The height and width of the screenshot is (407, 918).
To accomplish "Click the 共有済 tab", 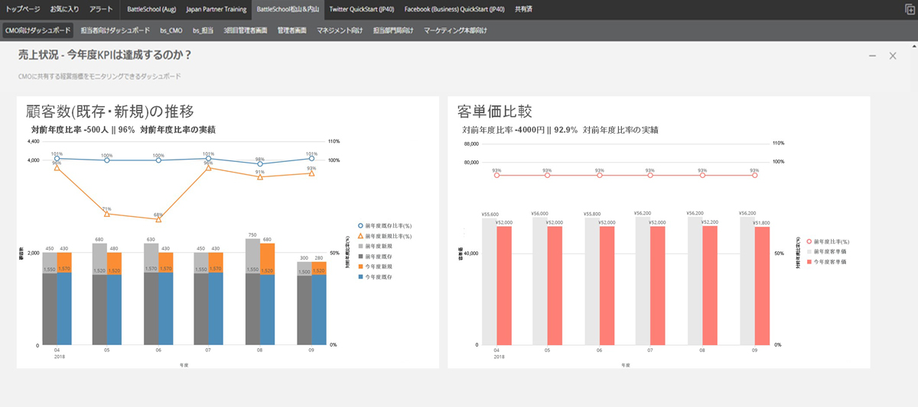I will [x=525, y=10].
